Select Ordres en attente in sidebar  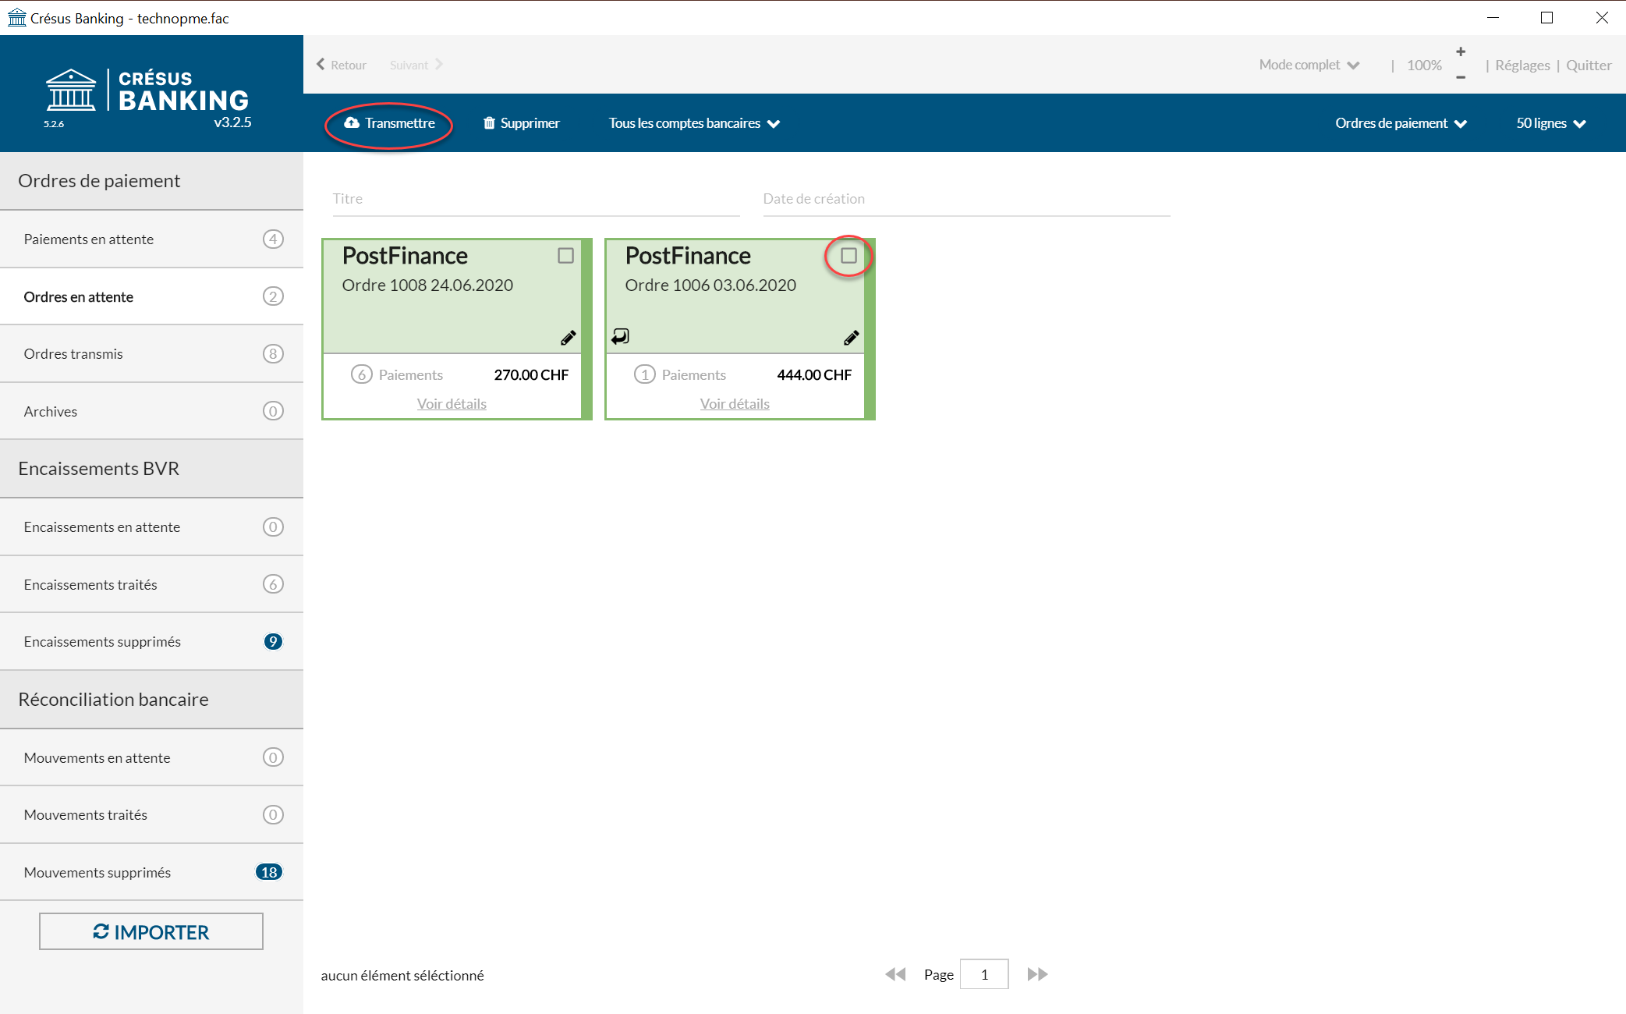pos(151,296)
